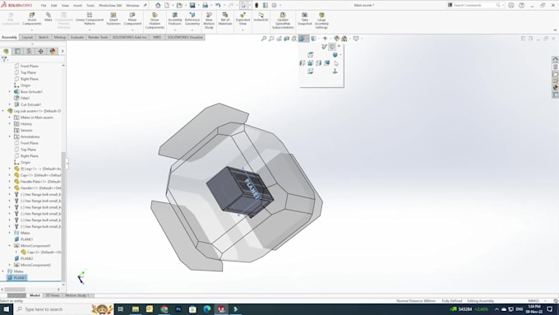This screenshot has width=559, height=315.
Task: Click the Home icon in the title bar
Action: [158, 6]
